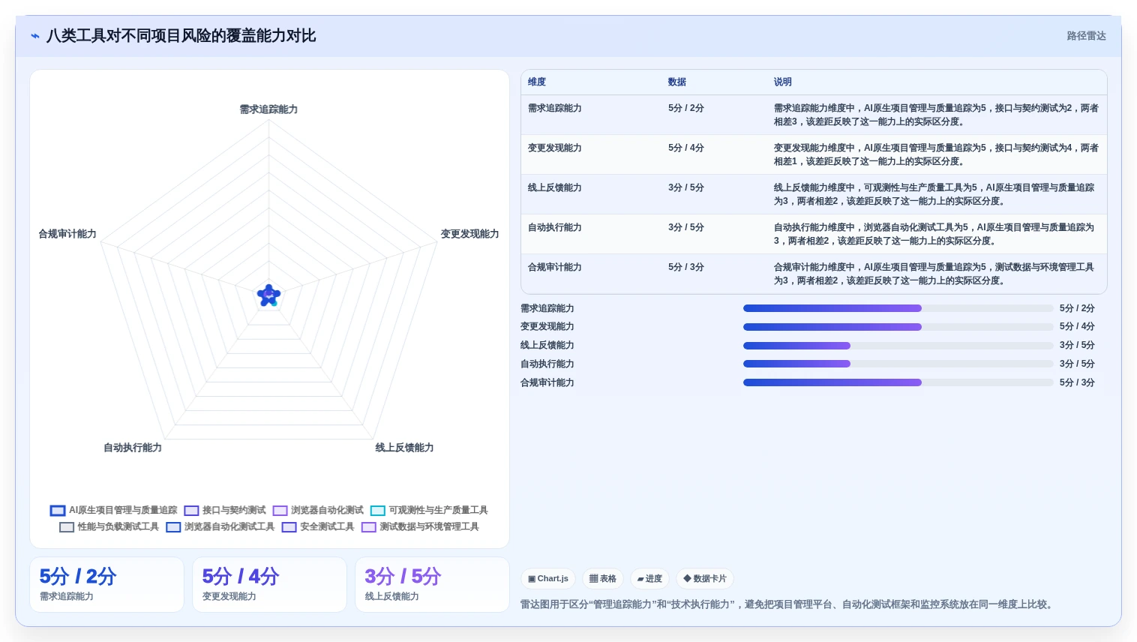The height and width of the screenshot is (642, 1137).
Task: Click the 变更发现能力 radar axis label
Action: [x=470, y=234]
